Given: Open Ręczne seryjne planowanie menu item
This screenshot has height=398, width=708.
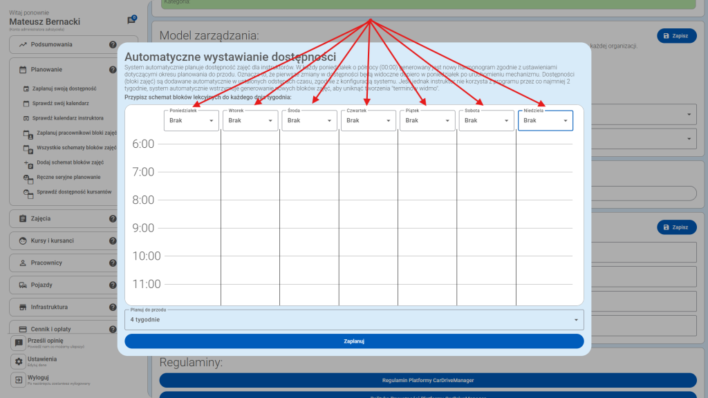Looking at the screenshot, I should (68, 178).
